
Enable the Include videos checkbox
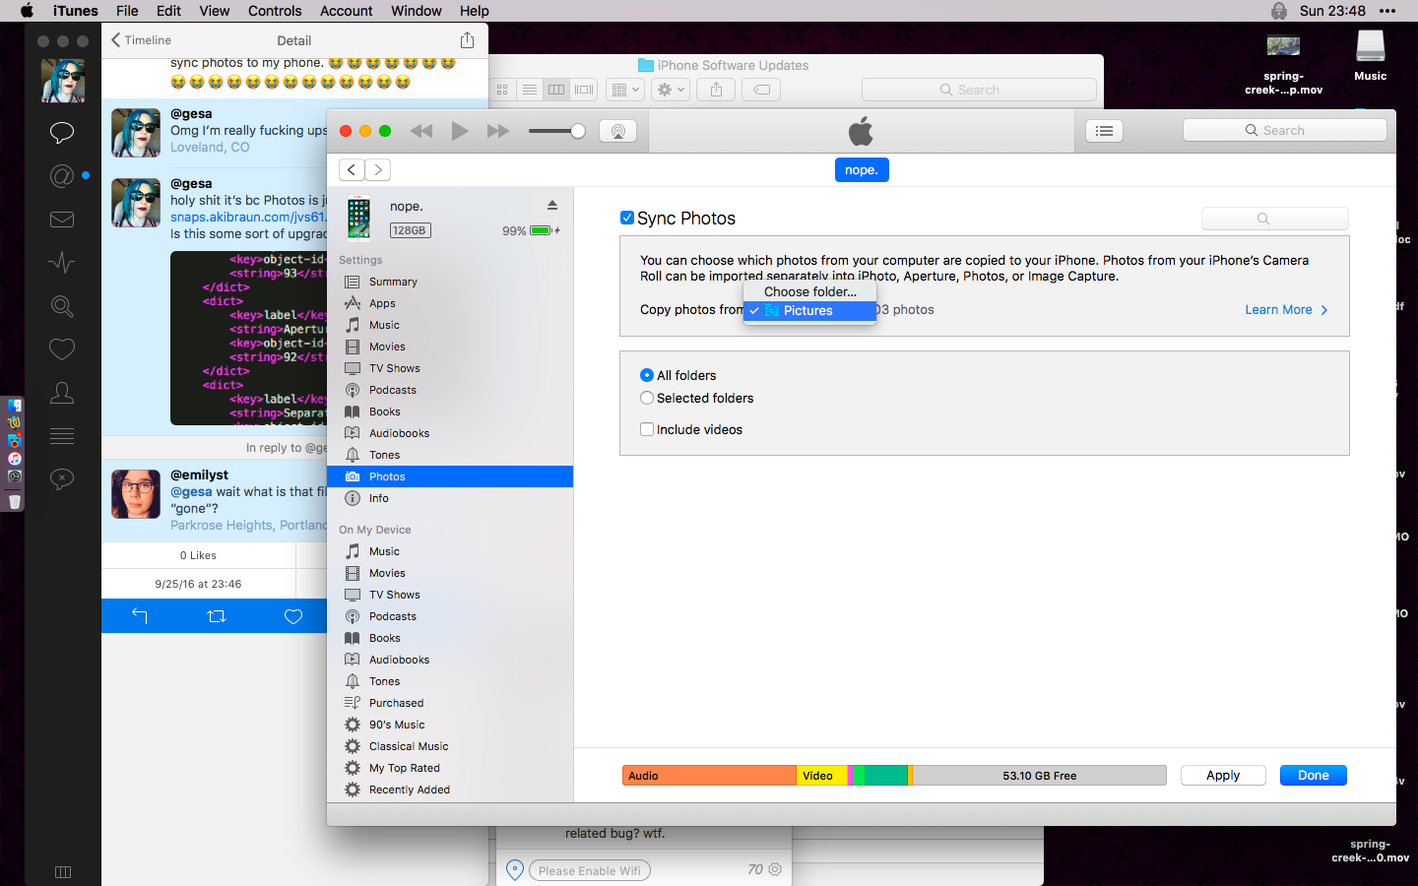tap(647, 429)
